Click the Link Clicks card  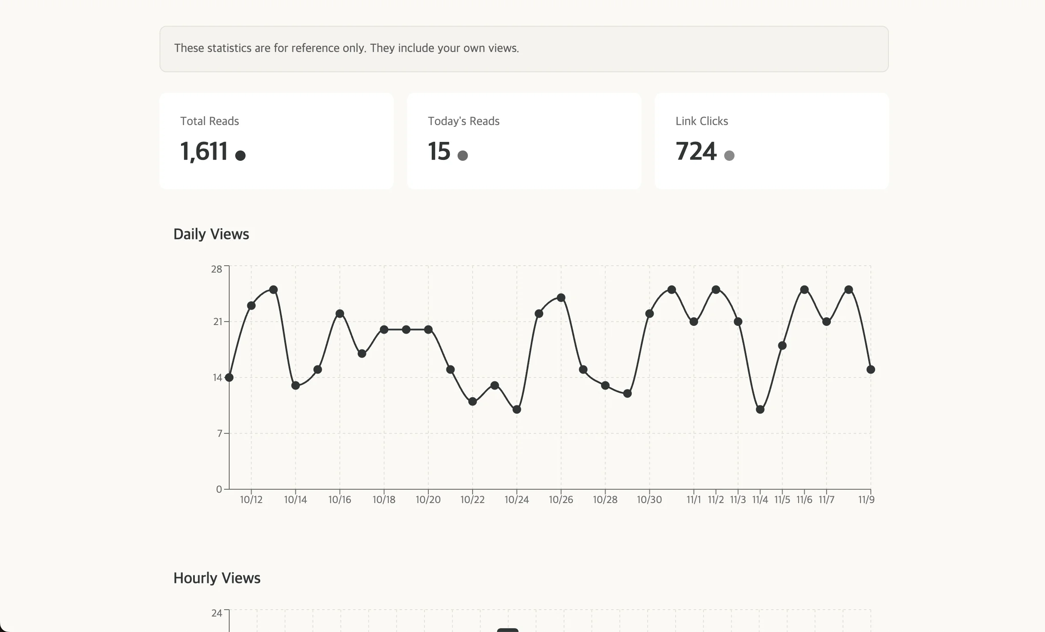[772, 141]
